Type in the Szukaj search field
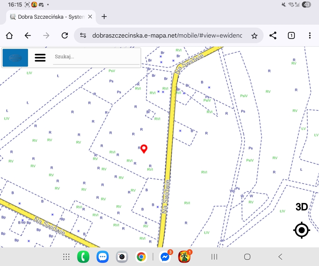Screen dimensions: 319x266 (x=96, y=57)
